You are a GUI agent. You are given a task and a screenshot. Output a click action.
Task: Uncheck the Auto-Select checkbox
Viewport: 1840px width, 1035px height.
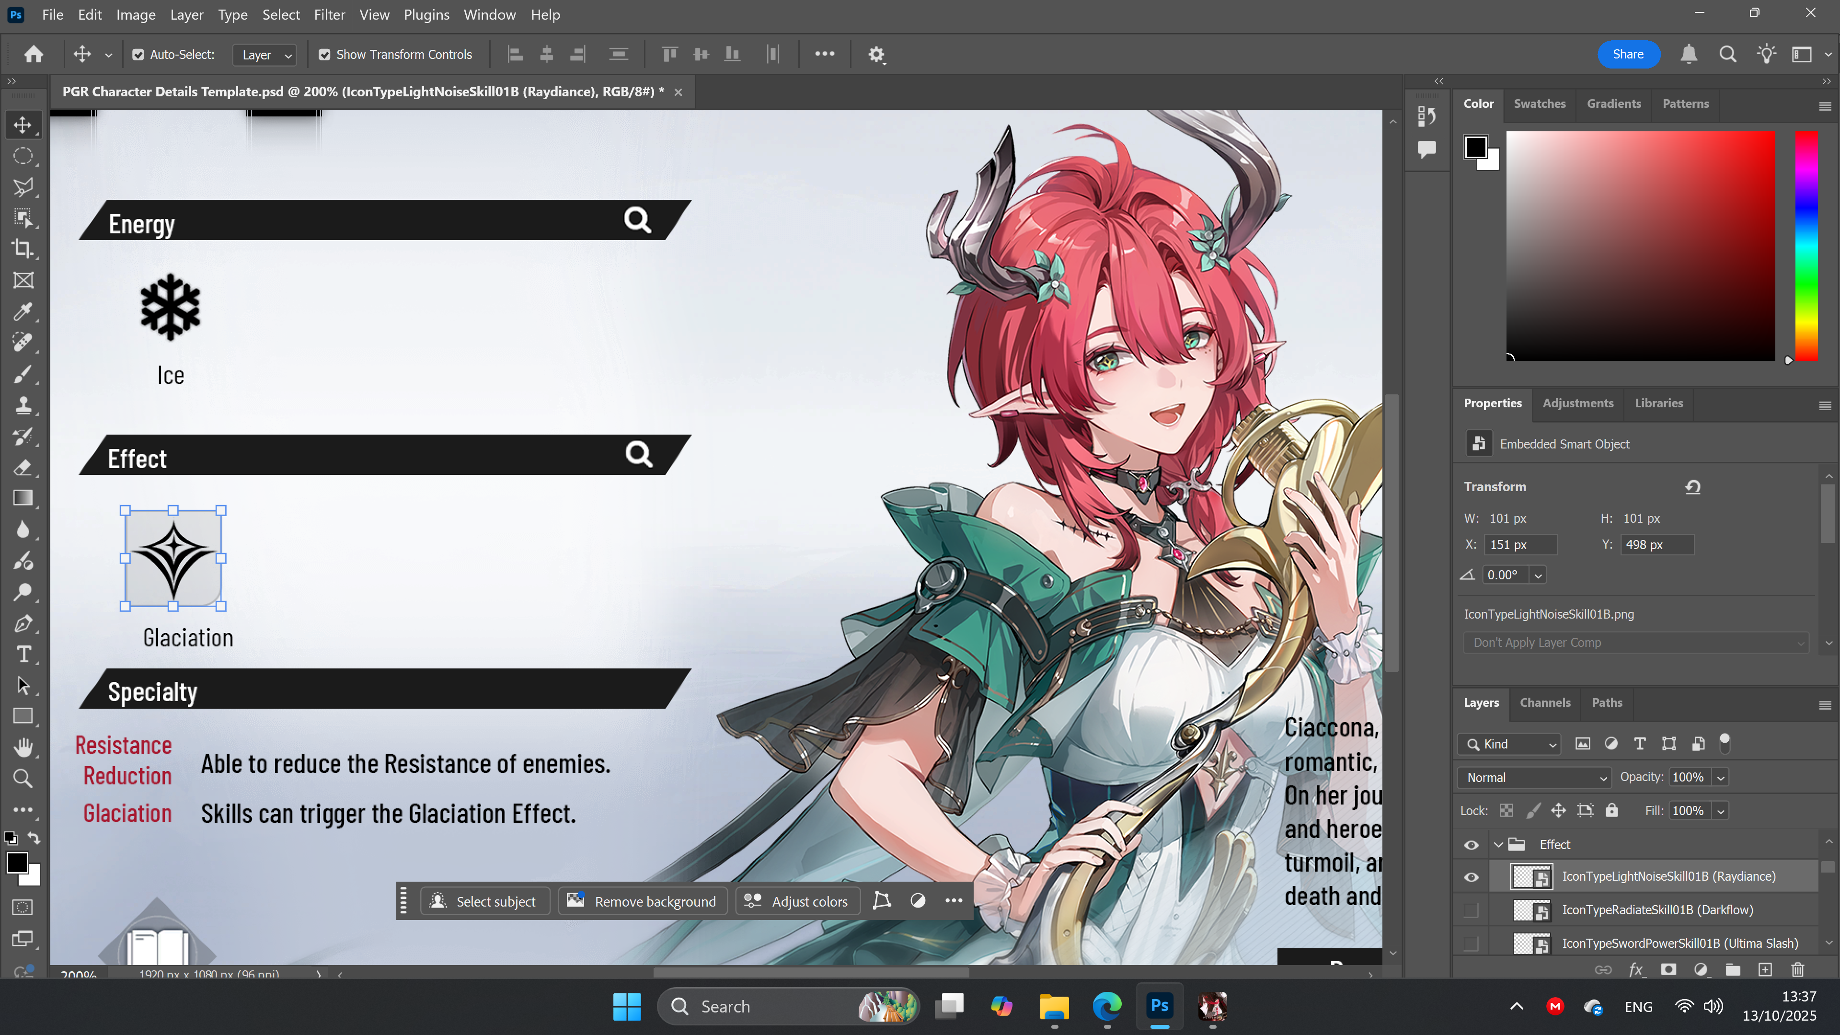click(x=138, y=54)
